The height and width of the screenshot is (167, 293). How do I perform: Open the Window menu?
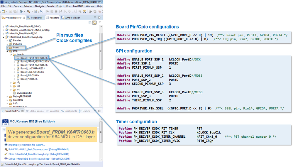click(90, 6)
